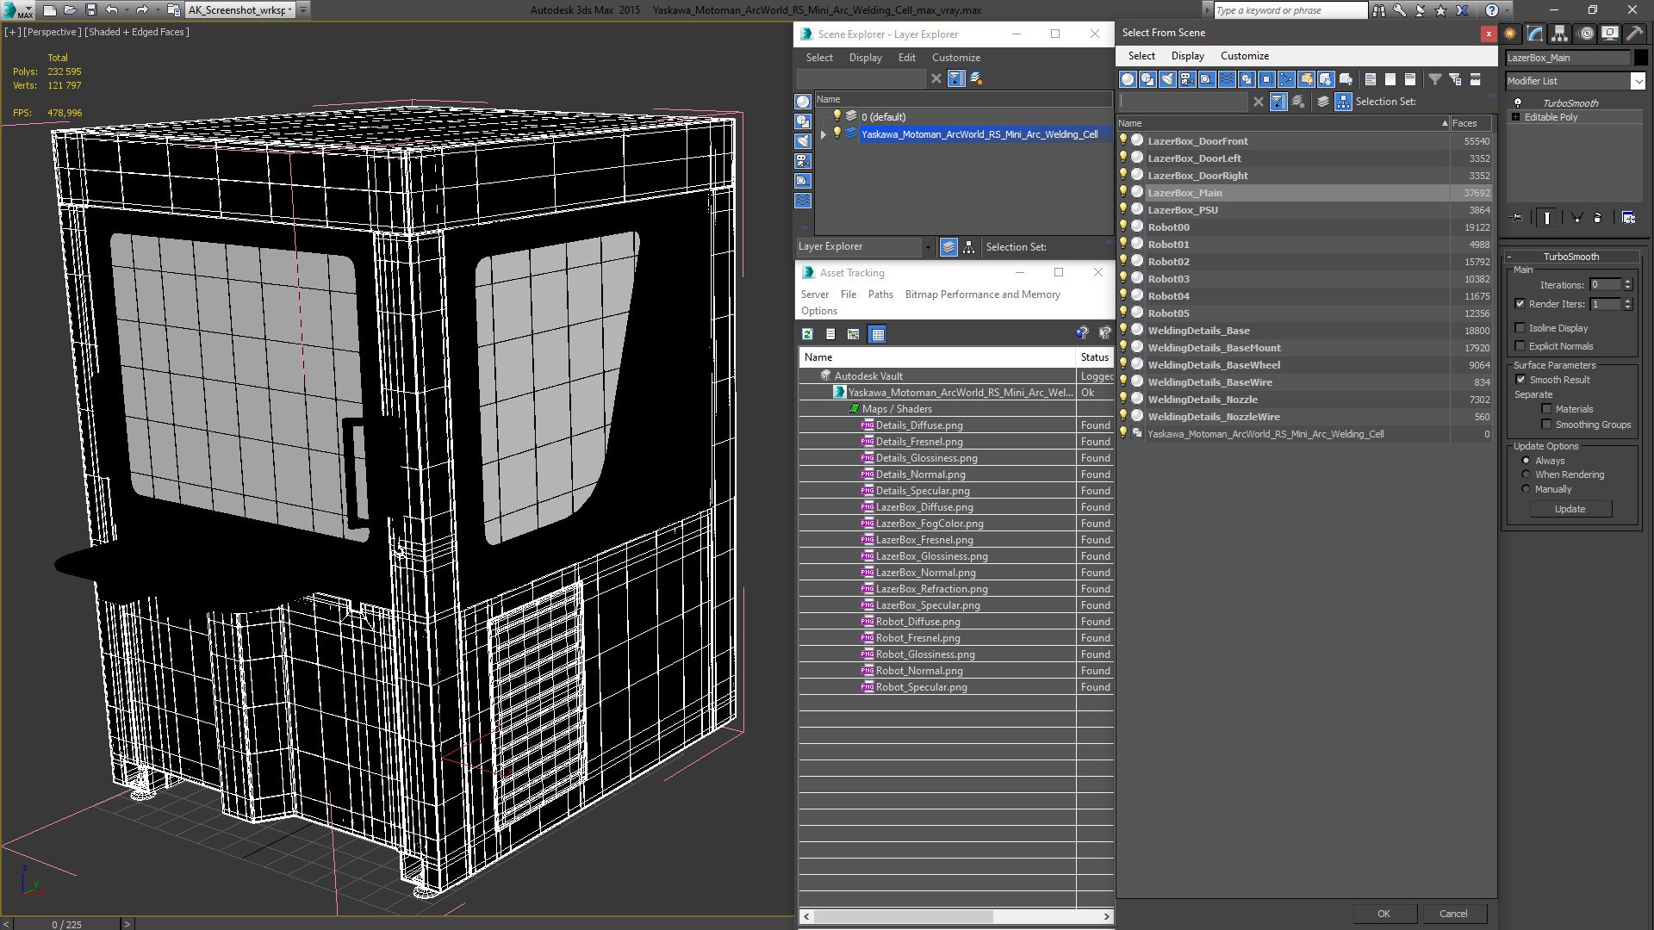Open Display menu in Scene Explorer

[865, 58]
